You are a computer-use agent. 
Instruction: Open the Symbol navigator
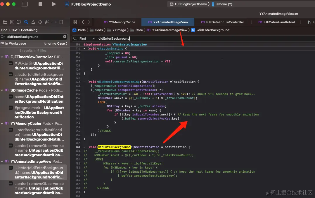19,22
